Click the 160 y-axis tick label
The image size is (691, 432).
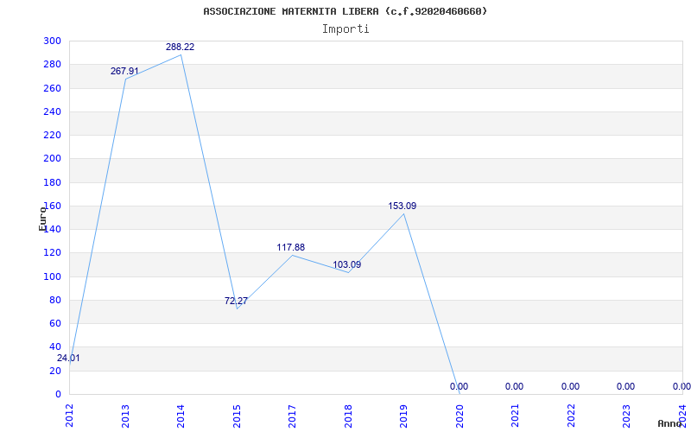tap(52, 206)
